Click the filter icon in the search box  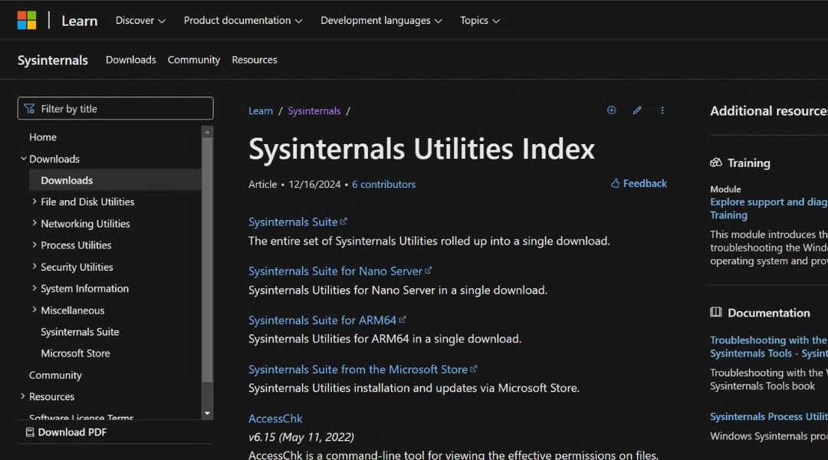29,108
